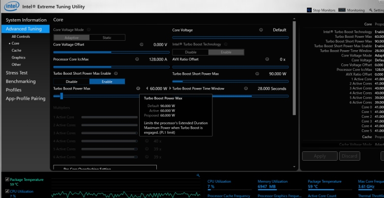
Task: Select All Controls under Advanced Tuning
Action: (21, 36)
